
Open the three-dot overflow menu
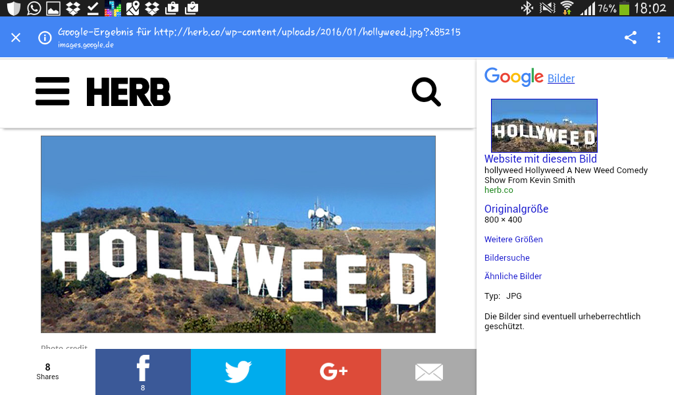pos(658,38)
